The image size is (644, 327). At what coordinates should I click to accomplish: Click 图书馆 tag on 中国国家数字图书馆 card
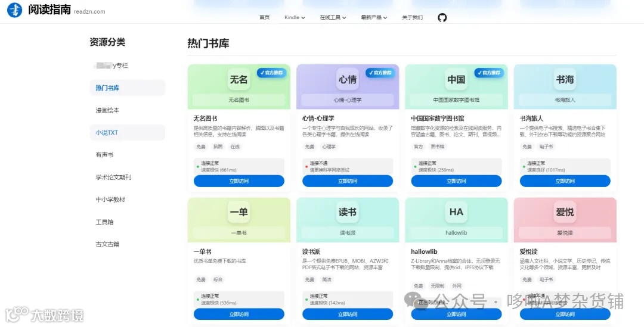[438, 147]
